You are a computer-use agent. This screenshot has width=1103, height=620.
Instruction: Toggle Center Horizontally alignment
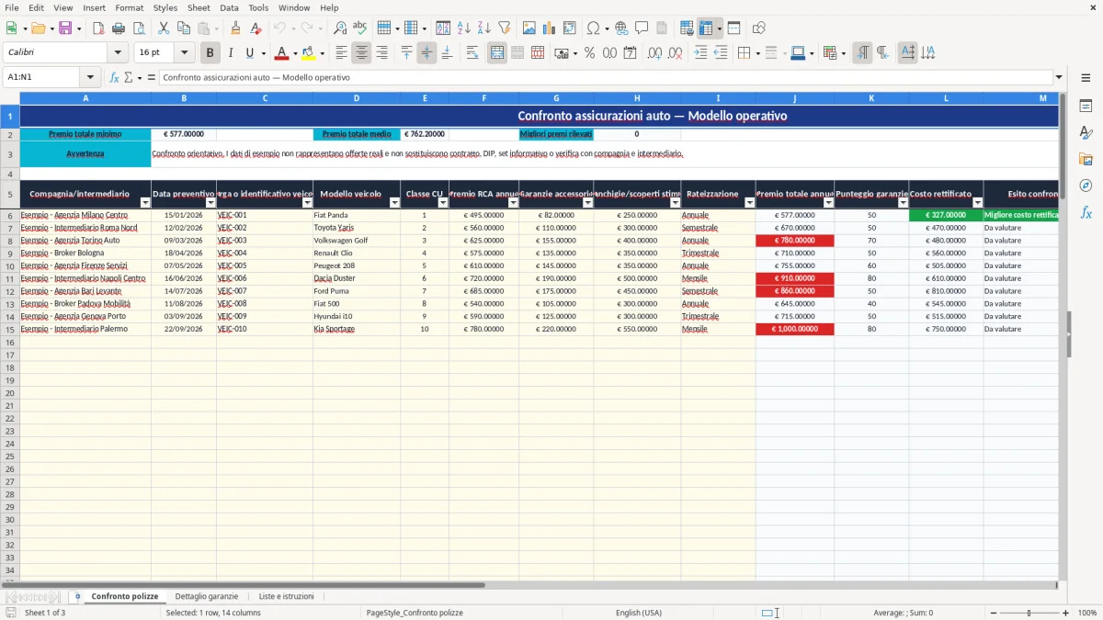pyautogui.click(x=361, y=53)
